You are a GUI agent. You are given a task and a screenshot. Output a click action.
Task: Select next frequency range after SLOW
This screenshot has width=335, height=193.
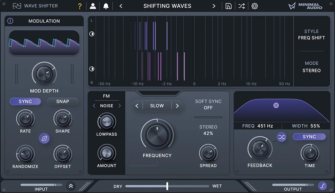pos(177,106)
